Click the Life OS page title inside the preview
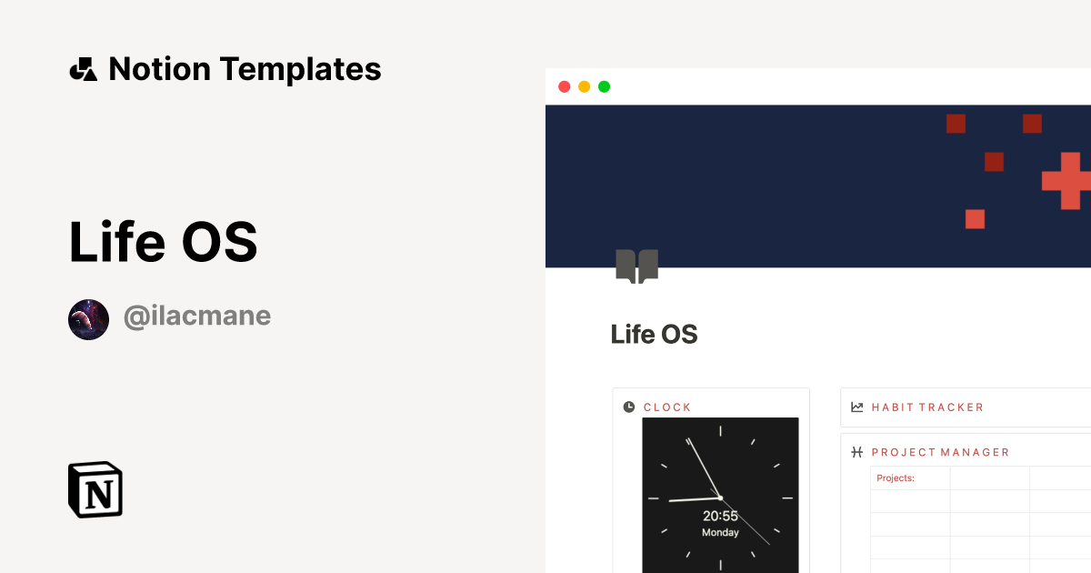Viewport: 1091px width, 573px height. click(x=654, y=334)
